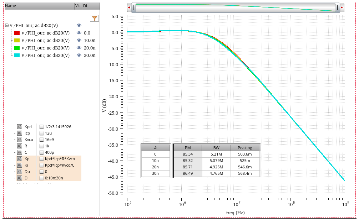The image size is (359, 220).
Task: Toggle visibility of the PHI_out group trace
Action: pos(79,25)
